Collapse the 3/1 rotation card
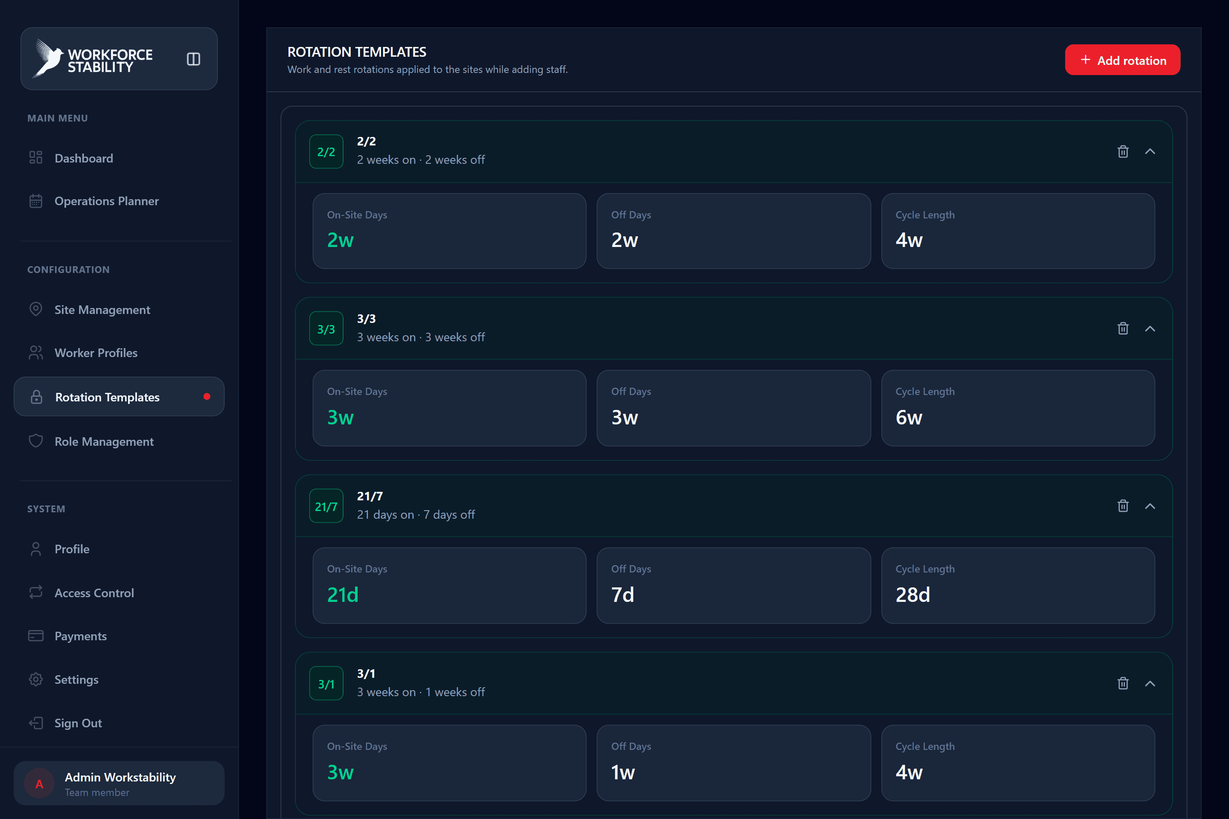 (1150, 683)
